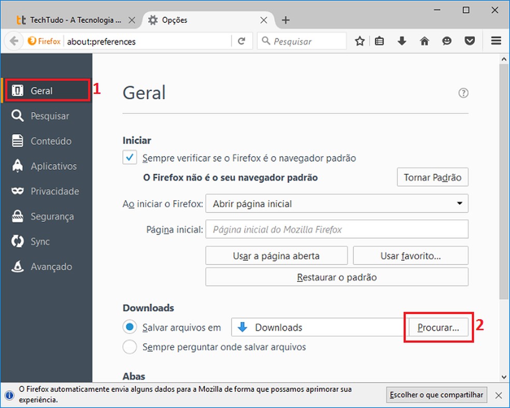Click the scrollbar down arrow
This screenshot has width=510, height=408.
click(x=504, y=377)
